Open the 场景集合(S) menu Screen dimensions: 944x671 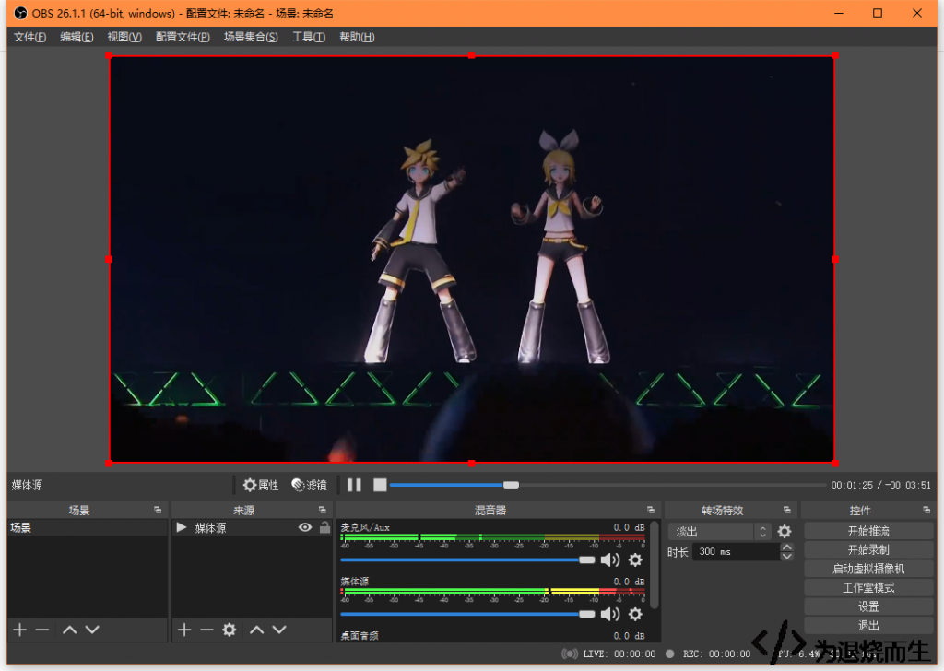tap(251, 37)
